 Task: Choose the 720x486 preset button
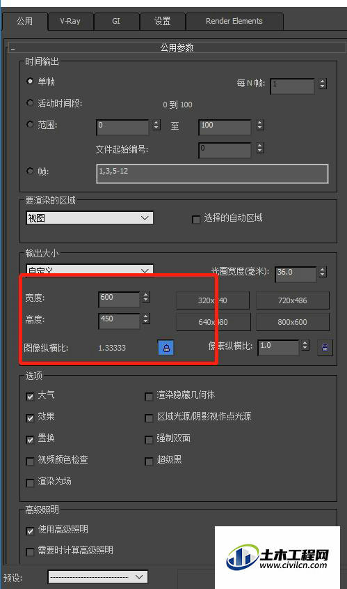tap(293, 300)
